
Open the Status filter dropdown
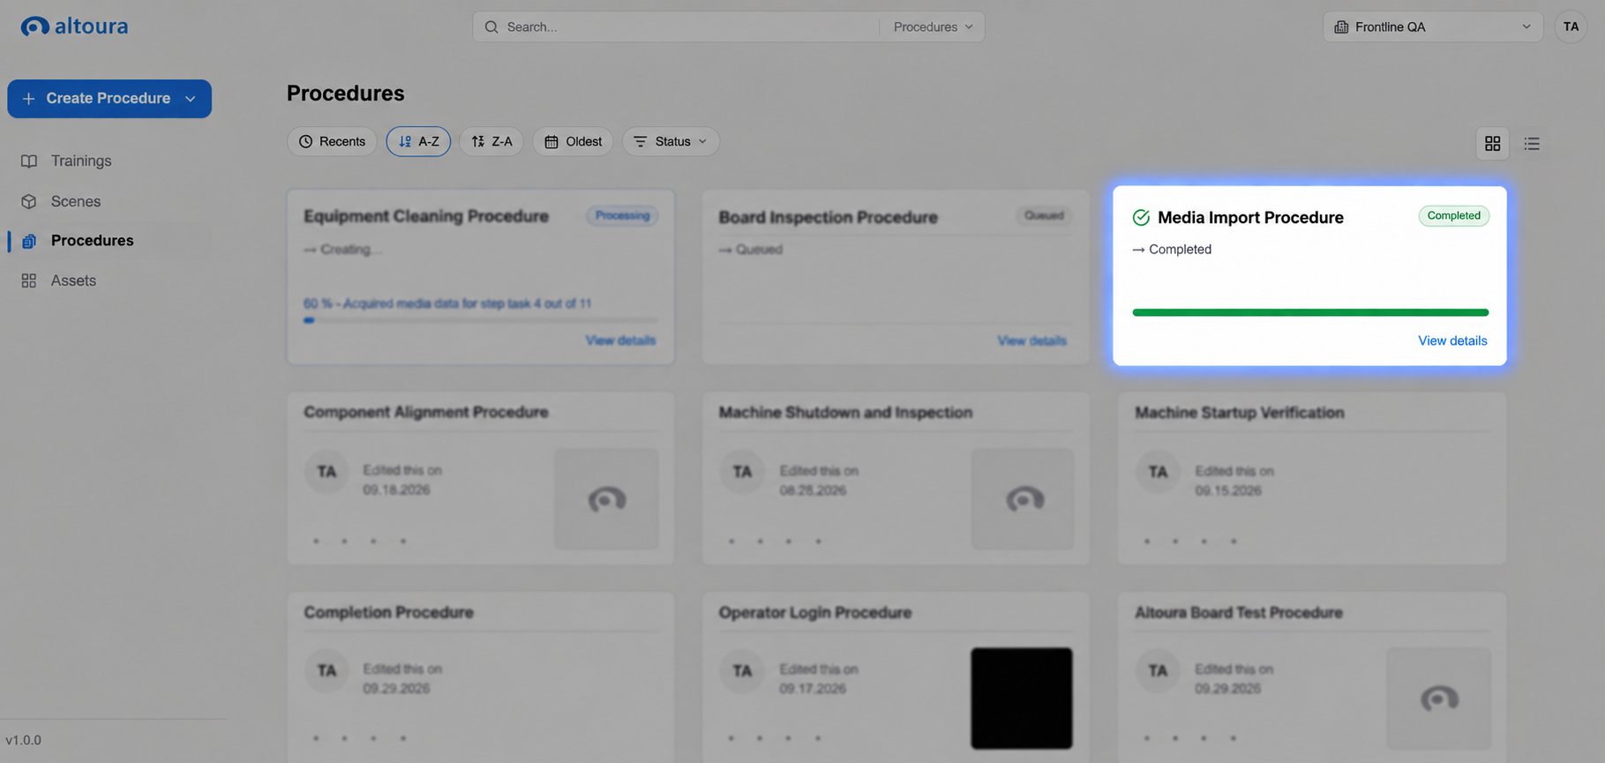point(671,141)
